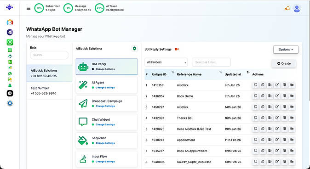Delete the Book Demo bot row
Image resolution: width=310 pixels, height=169 pixels.
pos(285,96)
